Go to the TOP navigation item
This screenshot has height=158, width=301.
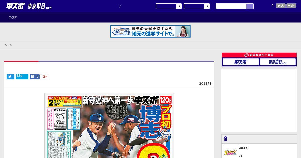(x=13, y=17)
